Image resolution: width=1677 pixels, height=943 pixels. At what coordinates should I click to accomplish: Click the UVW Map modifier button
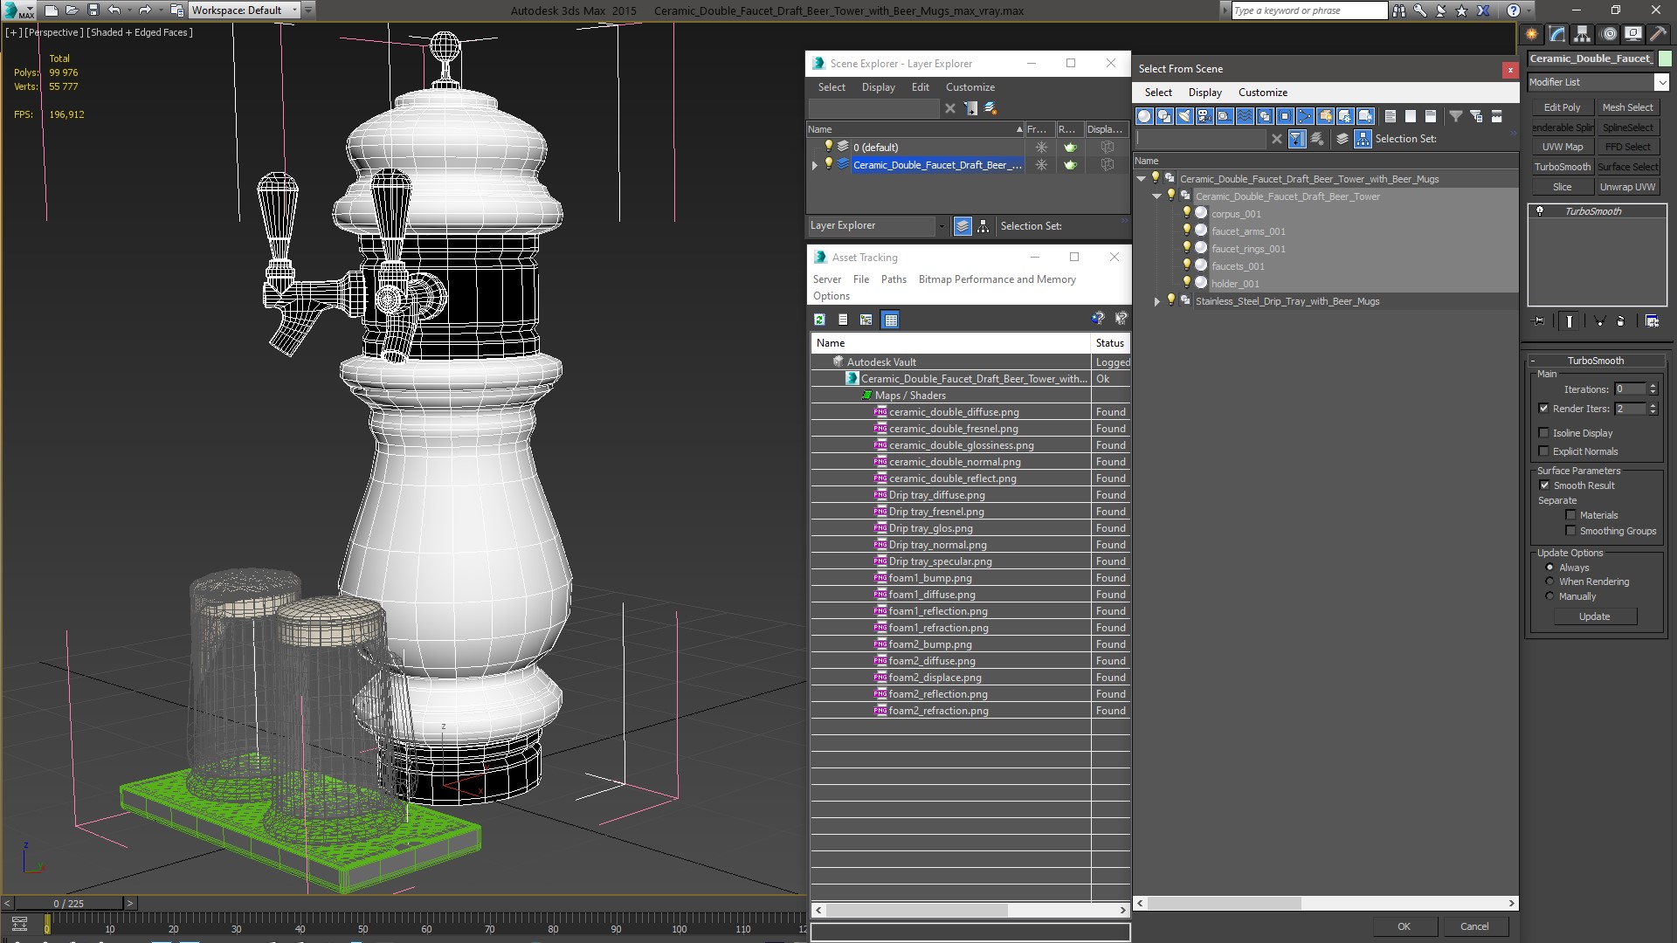(1562, 147)
